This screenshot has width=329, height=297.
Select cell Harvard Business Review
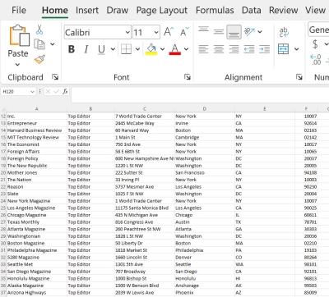(x=37, y=130)
